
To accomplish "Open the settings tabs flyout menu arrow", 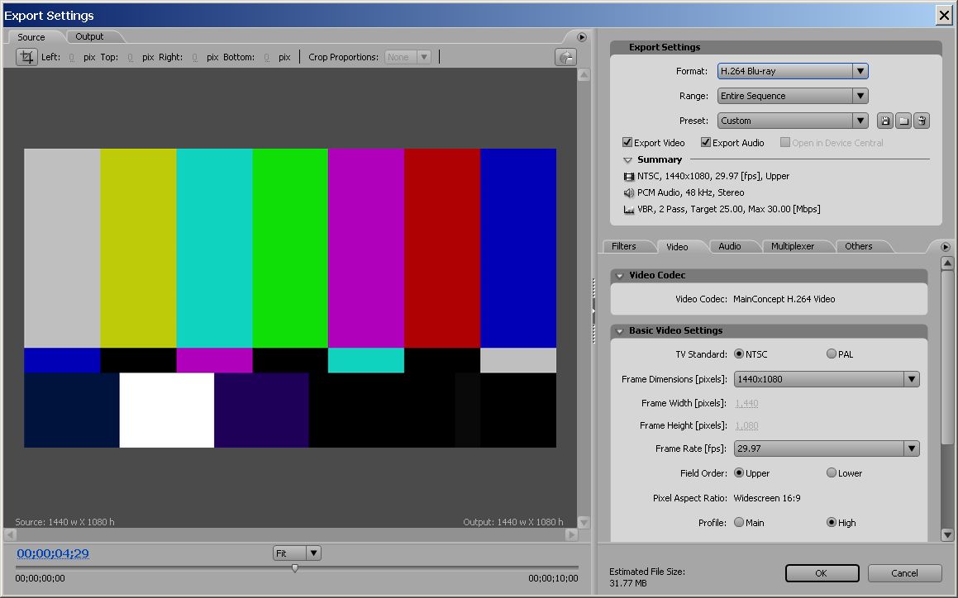I will pos(946,246).
